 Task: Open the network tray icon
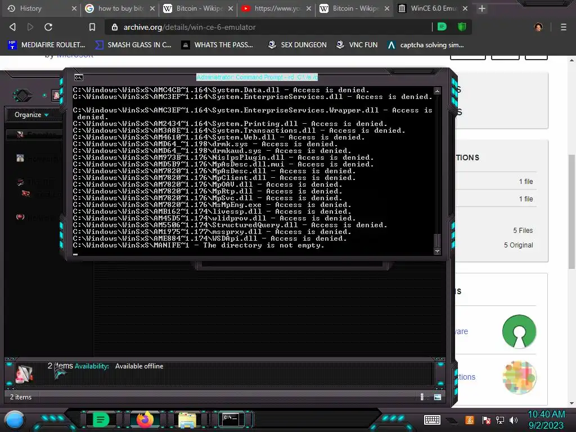pyautogui.click(x=500, y=420)
